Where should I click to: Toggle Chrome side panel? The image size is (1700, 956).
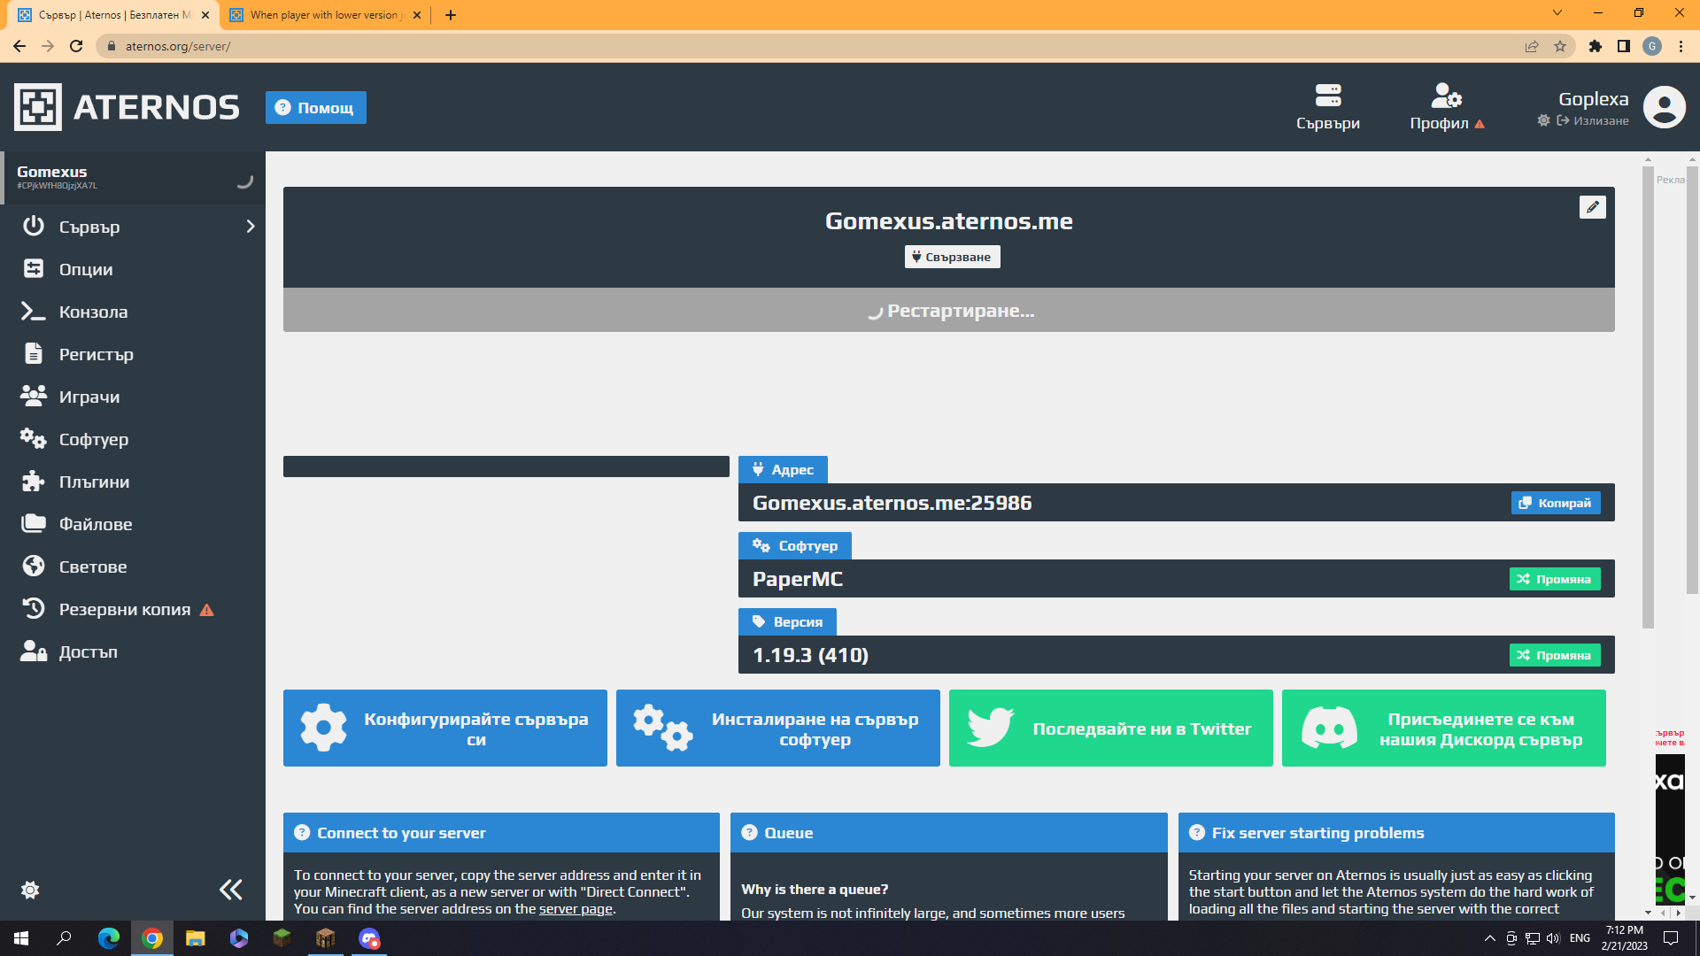click(x=1624, y=46)
